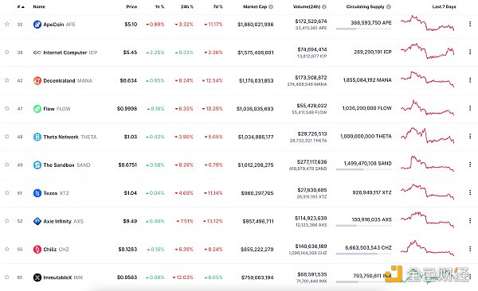Click the Flow coin logo
Screen dimensions: 478x291
(x=37, y=109)
